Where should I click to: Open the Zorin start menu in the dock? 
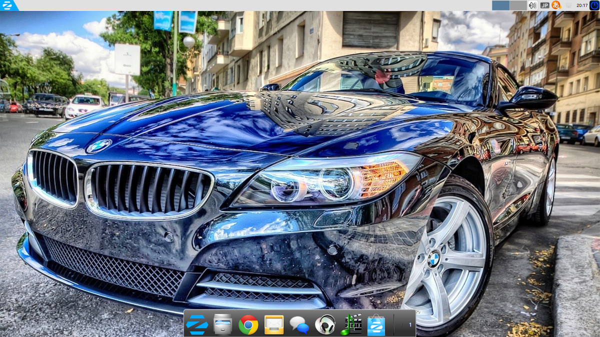coord(196,325)
